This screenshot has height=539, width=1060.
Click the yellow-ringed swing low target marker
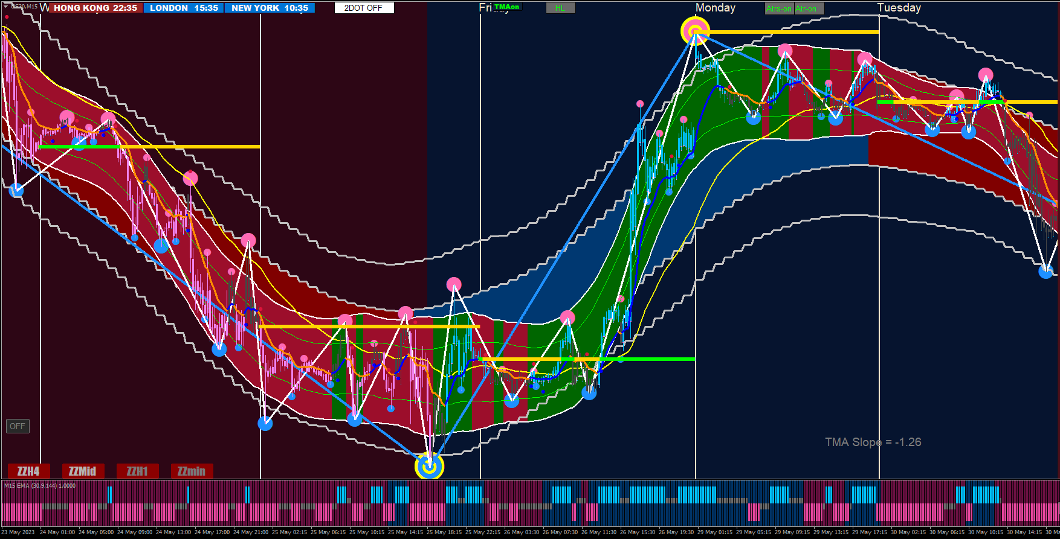429,466
